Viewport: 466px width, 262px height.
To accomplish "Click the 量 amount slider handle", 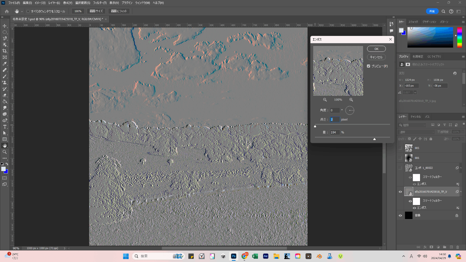I will (374, 139).
